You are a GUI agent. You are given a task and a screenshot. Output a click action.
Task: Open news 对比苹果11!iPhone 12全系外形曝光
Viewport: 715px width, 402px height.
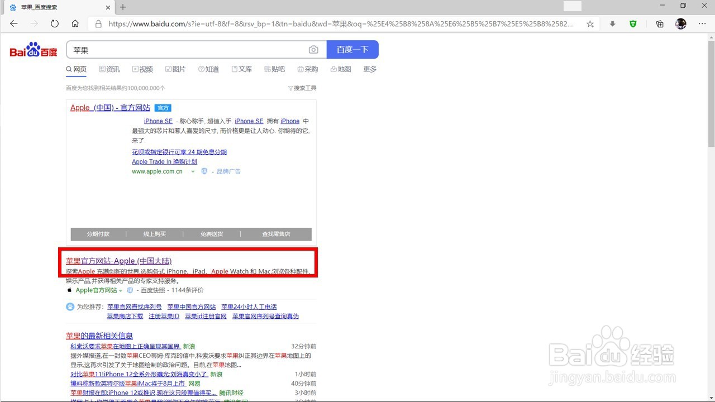pyautogui.click(x=139, y=374)
